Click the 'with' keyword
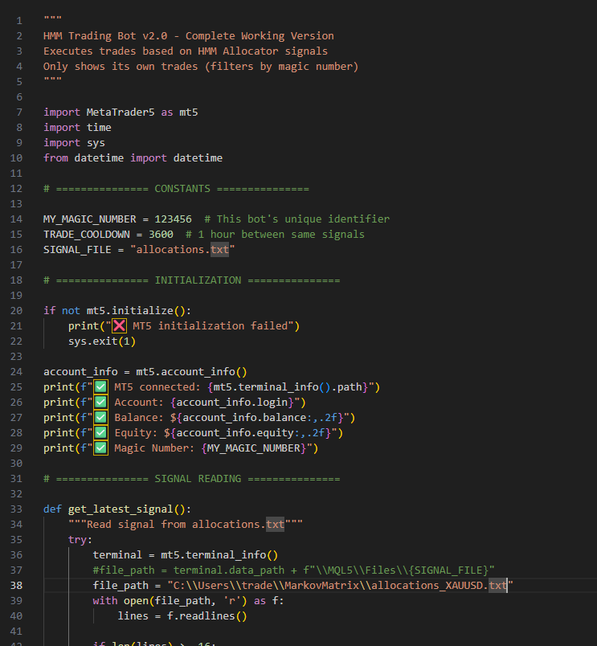This screenshot has height=646, width=597. 105,601
